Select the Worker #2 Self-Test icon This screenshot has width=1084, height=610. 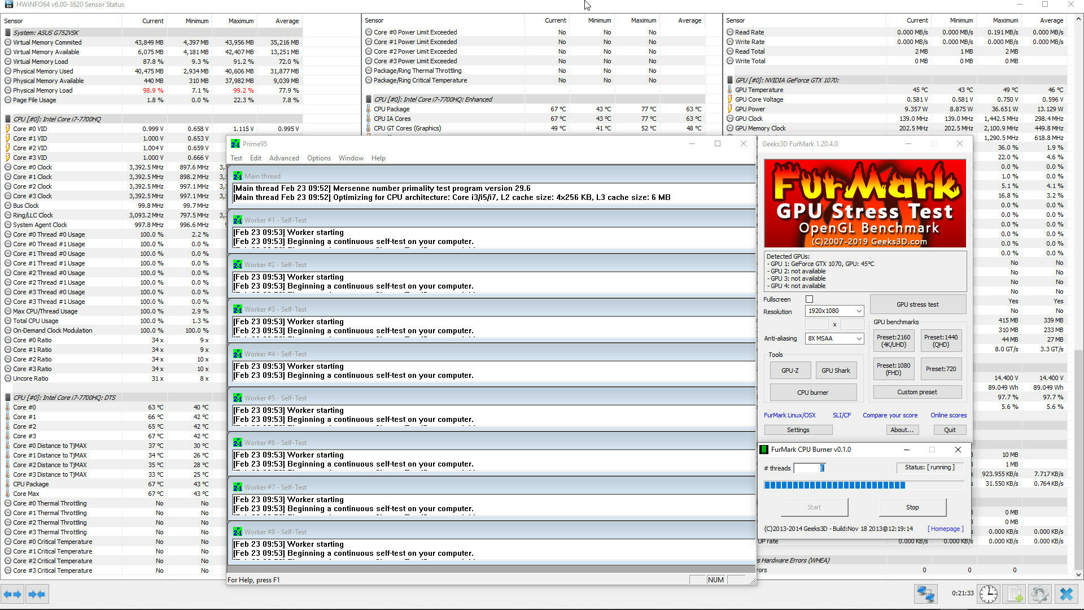point(238,265)
